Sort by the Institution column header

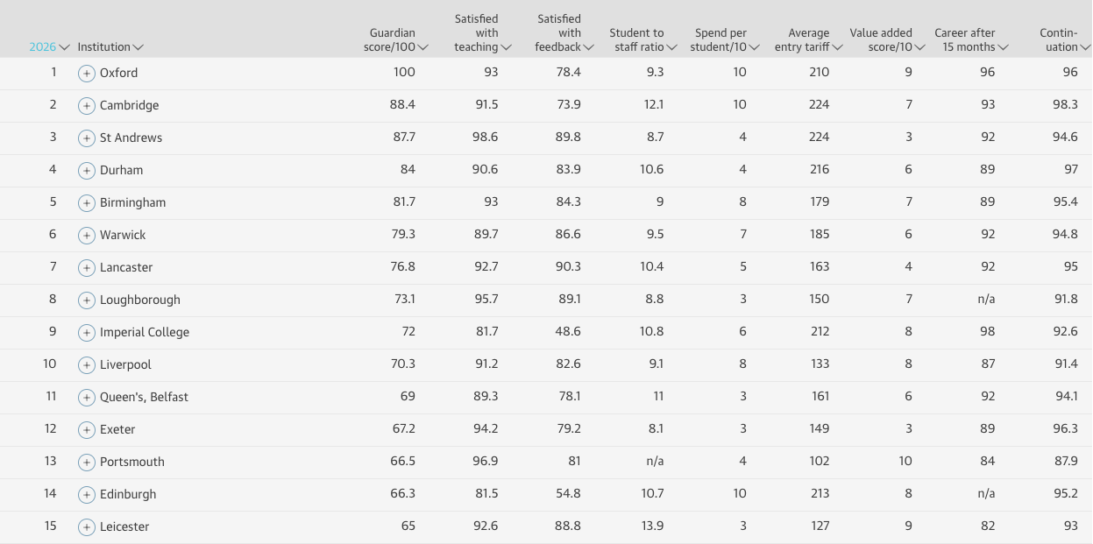pyautogui.click(x=110, y=47)
